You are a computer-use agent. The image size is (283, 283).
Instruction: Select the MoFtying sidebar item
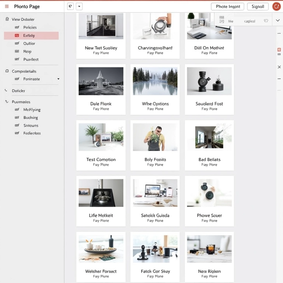(x=32, y=110)
